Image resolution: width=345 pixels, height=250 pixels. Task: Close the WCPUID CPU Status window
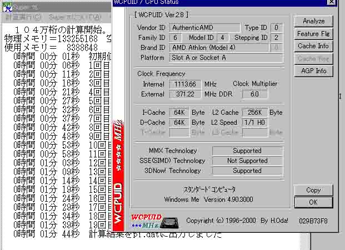point(331,2)
